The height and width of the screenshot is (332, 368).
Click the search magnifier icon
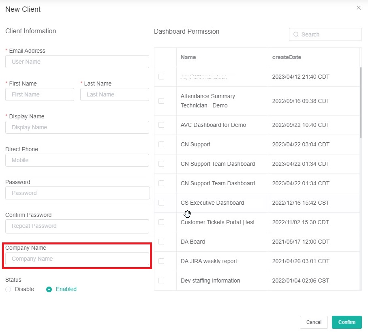pyautogui.click(x=296, y=34)
